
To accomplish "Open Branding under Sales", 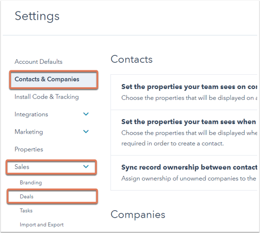I will pyautogui.click(x=31, y=183).
